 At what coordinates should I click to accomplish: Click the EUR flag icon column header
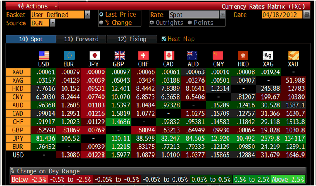point(69,56)
